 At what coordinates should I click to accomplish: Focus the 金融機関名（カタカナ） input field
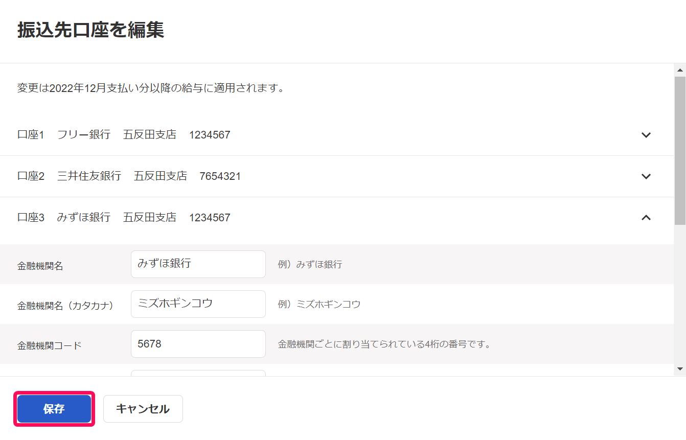coord(198,304)
